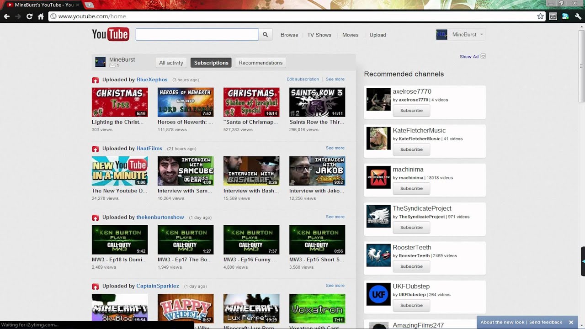Viewport: 585px width, 329px height.
Task: Subscribe to RoosterTeeth
Action: pos(411,266)
